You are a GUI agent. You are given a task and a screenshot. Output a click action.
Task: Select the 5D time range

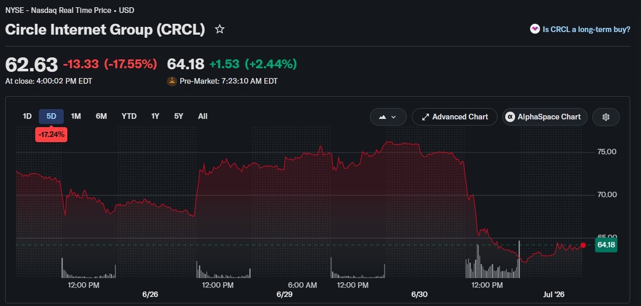click(51, 116)
